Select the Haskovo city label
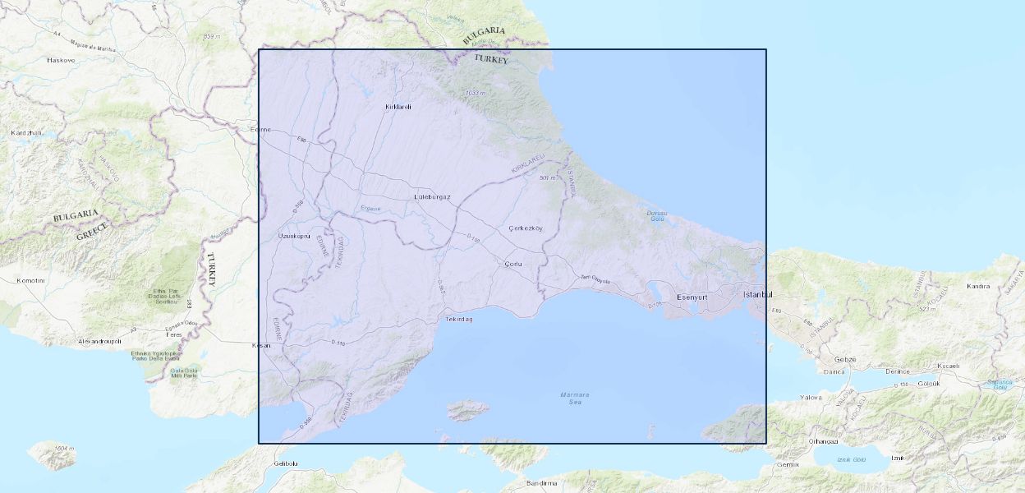1025x493 pixels. [x=61, y=60]
